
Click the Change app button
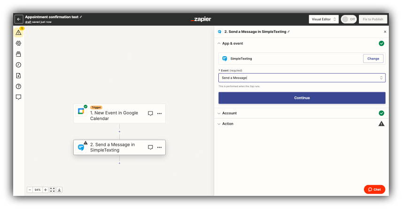coord(373,59)
